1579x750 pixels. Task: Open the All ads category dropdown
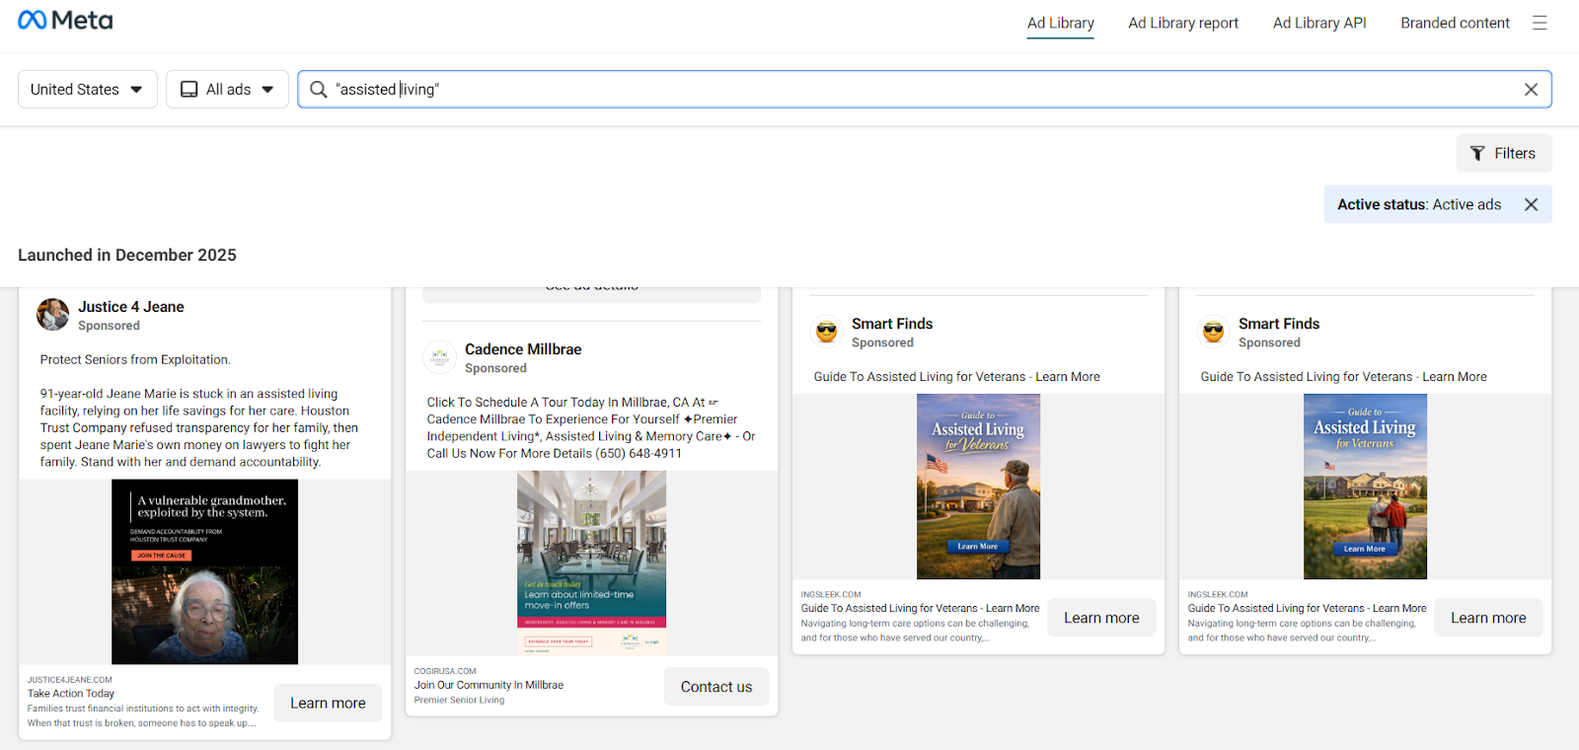227,90
